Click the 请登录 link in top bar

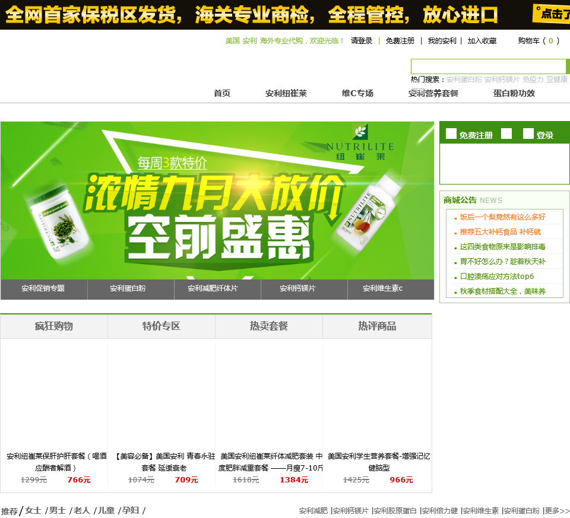coord(362,41)
